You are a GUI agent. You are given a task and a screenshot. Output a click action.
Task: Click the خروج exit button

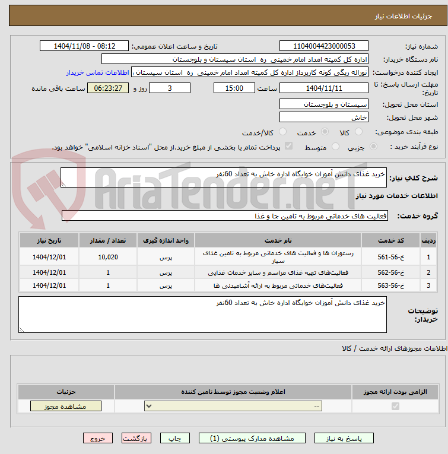(98, 439)
